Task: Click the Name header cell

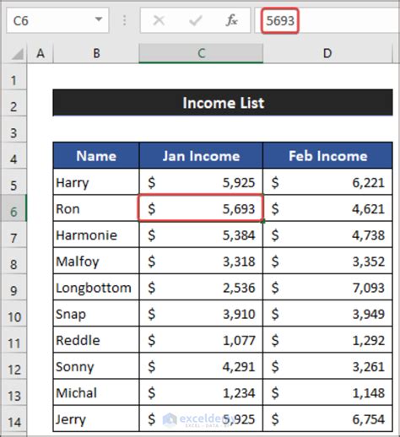Action: 96,155
